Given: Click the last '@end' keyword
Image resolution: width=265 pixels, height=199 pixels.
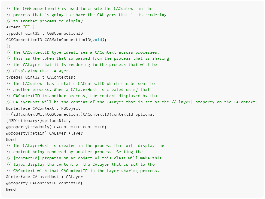Looking at the screenshot, I should (x=11, y=189).
